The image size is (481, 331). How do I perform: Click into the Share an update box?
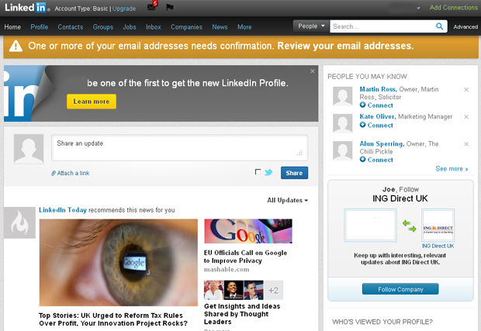[179, 148]
